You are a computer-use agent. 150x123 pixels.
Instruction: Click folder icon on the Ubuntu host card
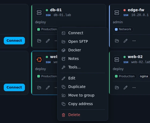click(x=39, y=88)
